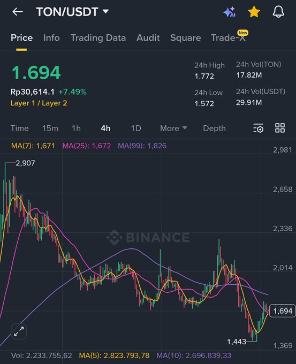
Task: Tap the current price 1.694
Action: 36,73
